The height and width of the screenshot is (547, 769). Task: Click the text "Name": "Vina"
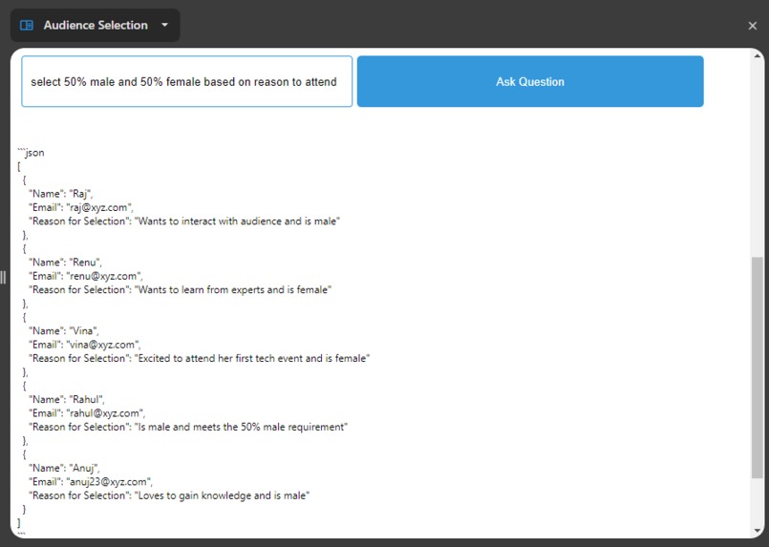click(x=64, y=331)
